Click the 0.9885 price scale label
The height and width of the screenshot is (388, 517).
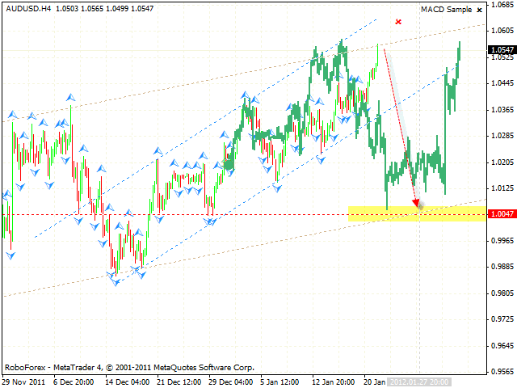pyautogui.click(x=502, y=267)
